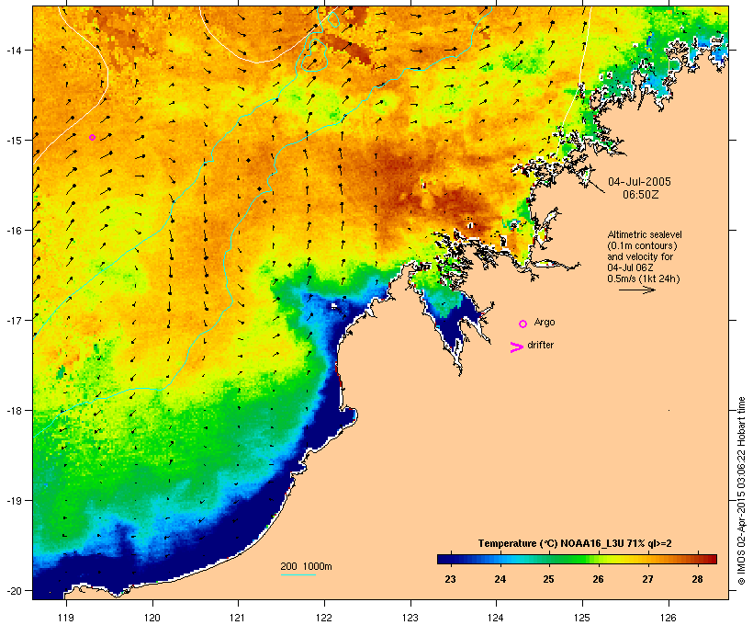753x625 pixels.
Task: Click the longitude axis label "119"
Action: point(66,618)
